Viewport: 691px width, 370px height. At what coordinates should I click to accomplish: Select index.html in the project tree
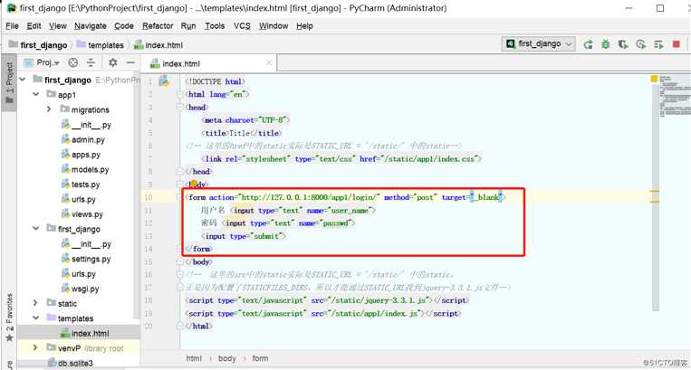pos(90,334)
